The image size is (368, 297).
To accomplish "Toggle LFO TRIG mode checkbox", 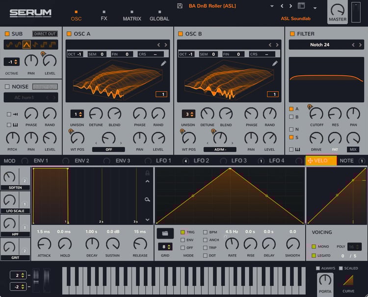I will [x=183, y=232].
